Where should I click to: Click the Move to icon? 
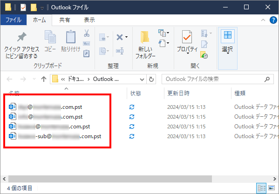click(102, 37)
